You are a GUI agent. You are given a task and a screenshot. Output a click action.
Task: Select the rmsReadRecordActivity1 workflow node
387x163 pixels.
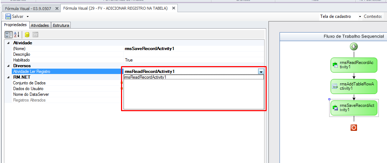[354, 65]
